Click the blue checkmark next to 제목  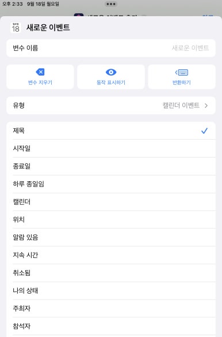[204, 130]
